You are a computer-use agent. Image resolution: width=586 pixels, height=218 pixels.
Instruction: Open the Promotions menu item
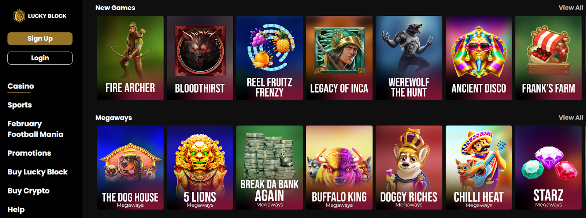tap(29, 153)
